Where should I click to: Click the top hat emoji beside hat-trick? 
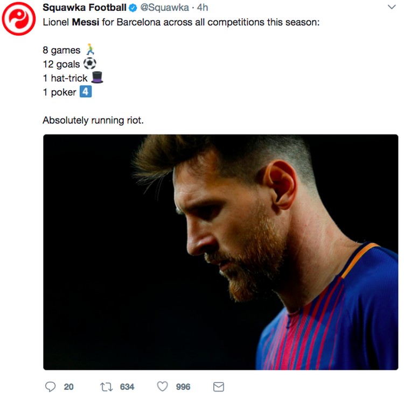(97, 78)
